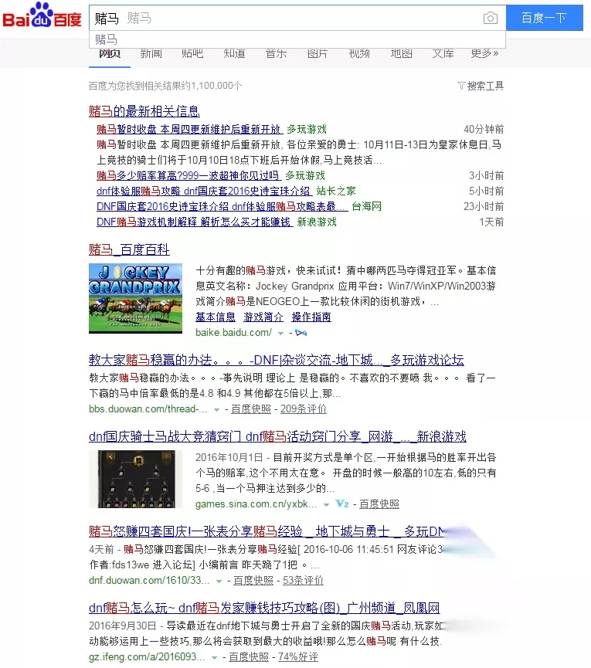The image size is (591, 668).
Task: Open dnf赌马怎么玩 凤凰网 result
Action: pos(264,608)
